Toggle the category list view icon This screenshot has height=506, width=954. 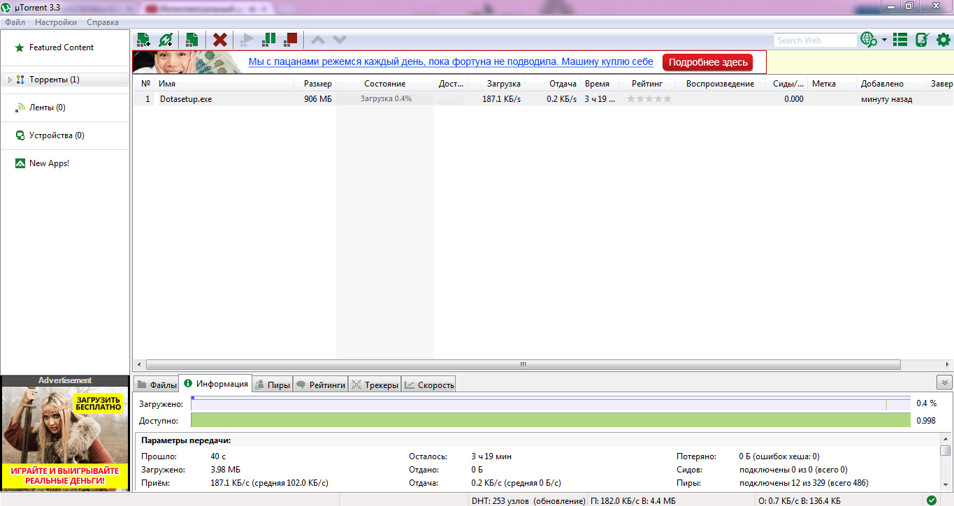coord(900,40)
